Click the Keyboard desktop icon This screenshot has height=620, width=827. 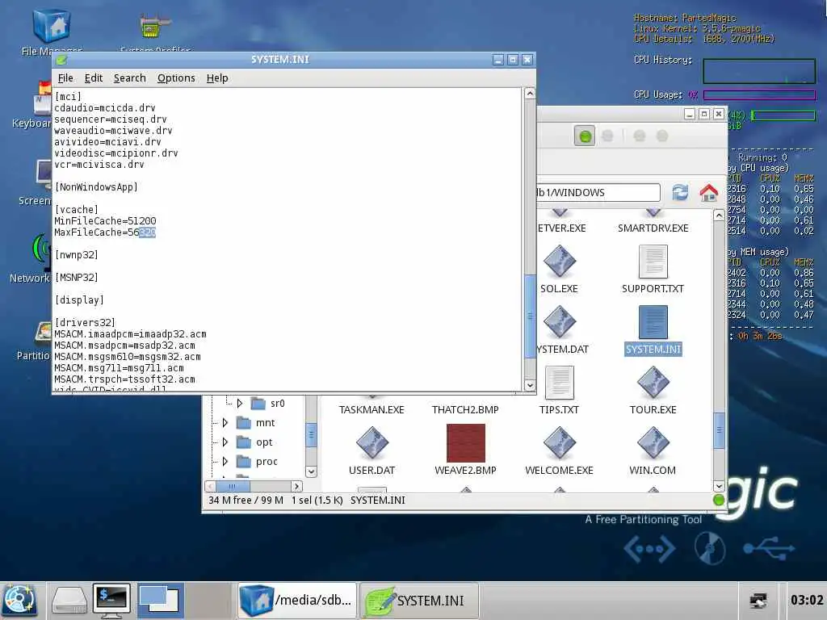click(44, 98)
